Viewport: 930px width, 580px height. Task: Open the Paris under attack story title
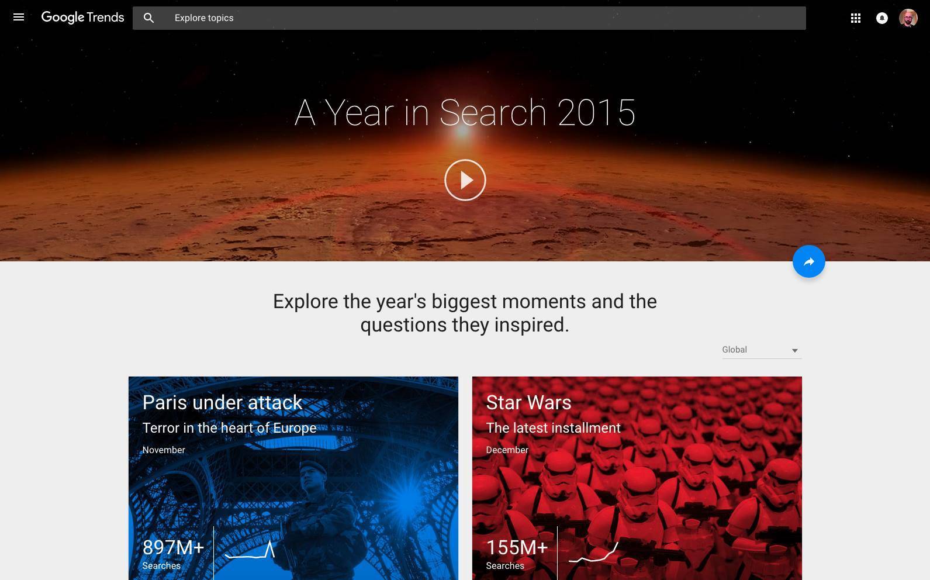222,402
